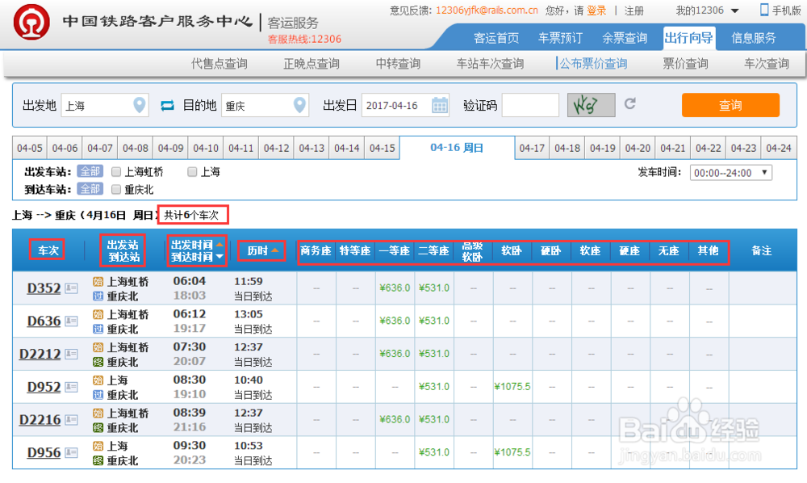This screenshot has height=483, width=807.
Task: Open the timetable icon next to D352
Action: pos(70,289)
